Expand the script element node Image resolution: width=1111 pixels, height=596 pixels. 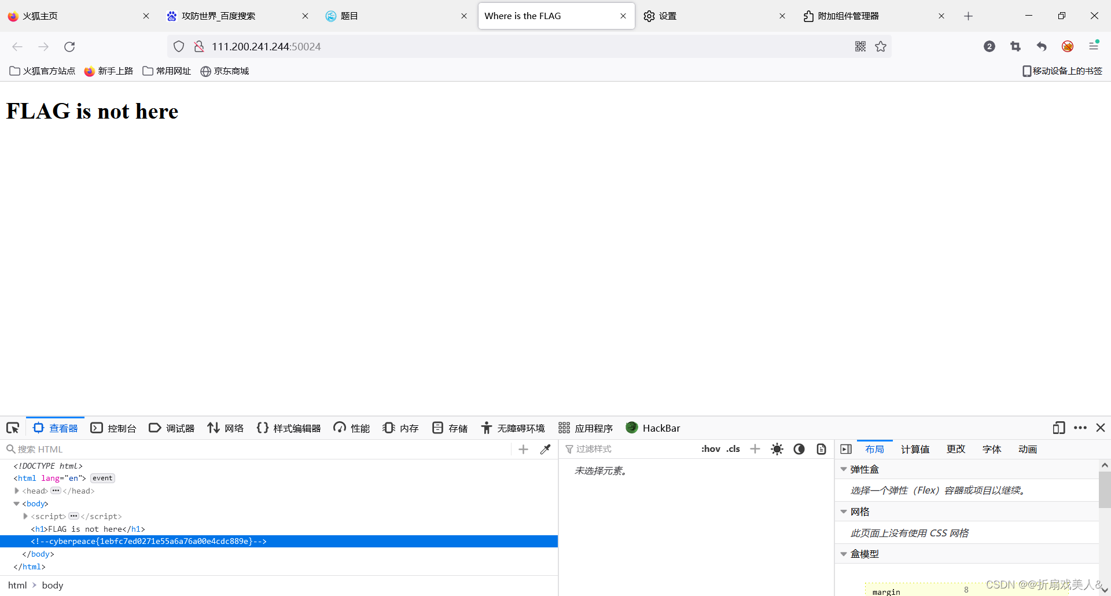(25, 516)
